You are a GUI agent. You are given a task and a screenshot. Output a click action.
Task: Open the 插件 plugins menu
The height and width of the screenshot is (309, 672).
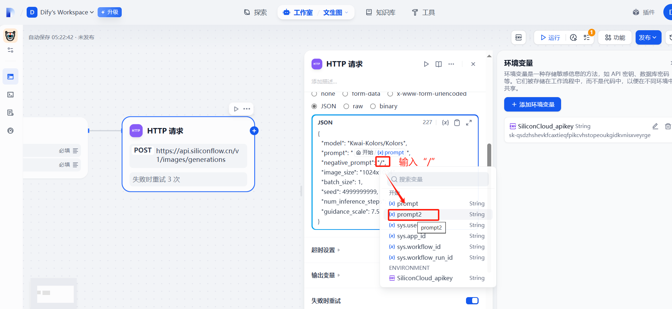point(644,13)
